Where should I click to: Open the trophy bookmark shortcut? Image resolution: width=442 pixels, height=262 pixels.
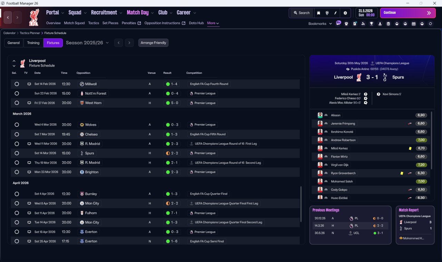click(372, 23)
